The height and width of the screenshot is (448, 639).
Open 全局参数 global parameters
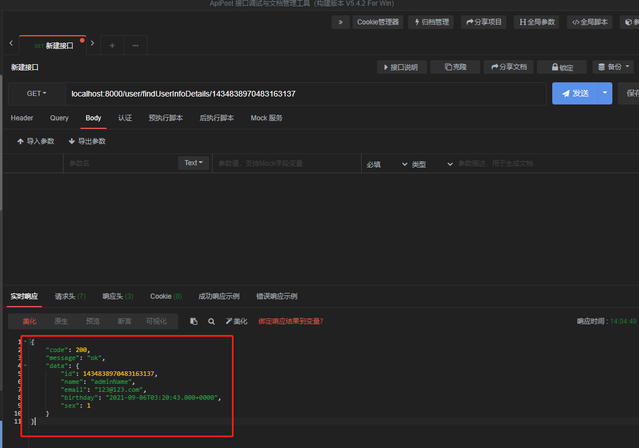pyautogui.click(x=537, y=22)
